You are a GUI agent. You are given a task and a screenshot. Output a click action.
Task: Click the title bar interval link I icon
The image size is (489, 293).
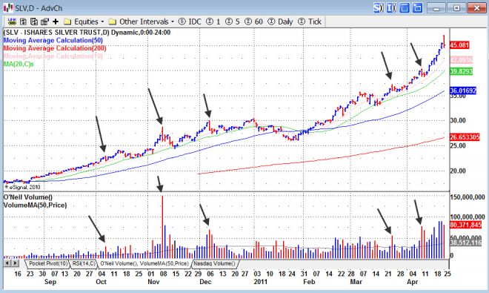391,8
